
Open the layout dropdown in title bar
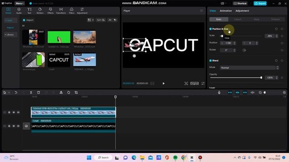pyautogui.click(x=224, y=3)
